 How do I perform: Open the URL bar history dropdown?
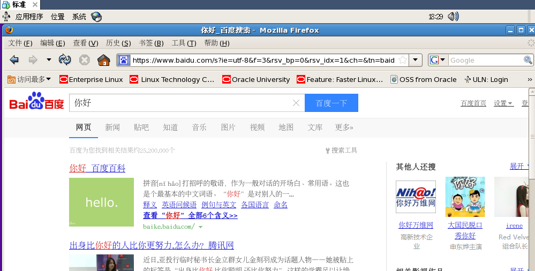coord(415,60)
